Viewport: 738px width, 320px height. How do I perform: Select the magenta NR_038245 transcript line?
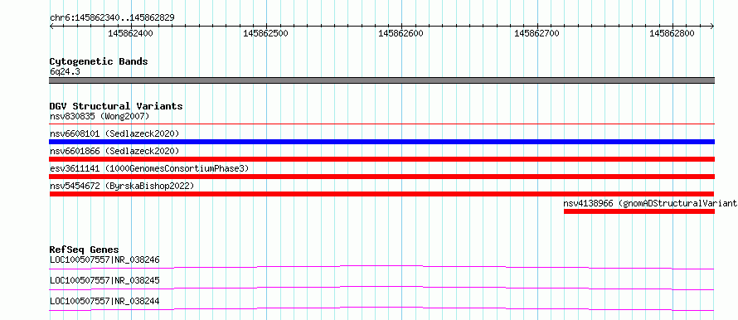(x=381, y=288)
